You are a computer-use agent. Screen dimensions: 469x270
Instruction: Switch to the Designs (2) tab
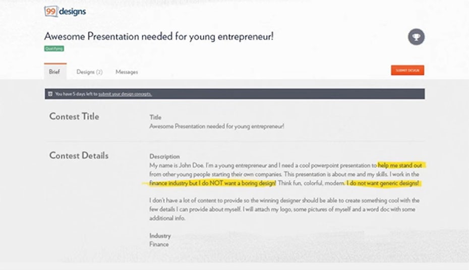tap(89, 72)
